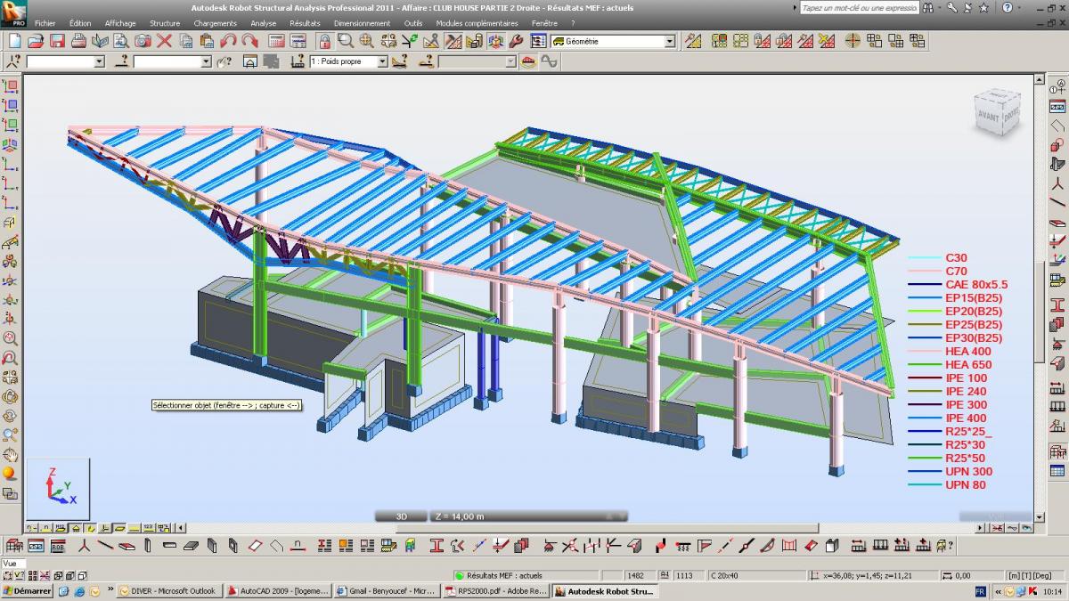Click the C30 legend color swatch
The width and height of the screenshot is (1069, 601).
point(923,258)
